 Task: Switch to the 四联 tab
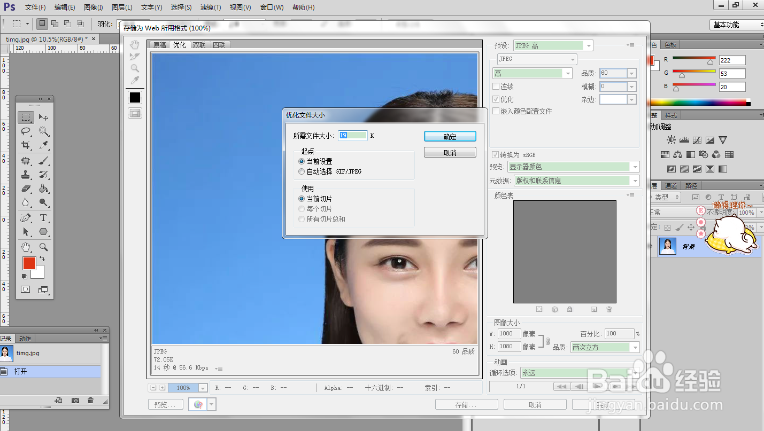(x=219, y=45)
